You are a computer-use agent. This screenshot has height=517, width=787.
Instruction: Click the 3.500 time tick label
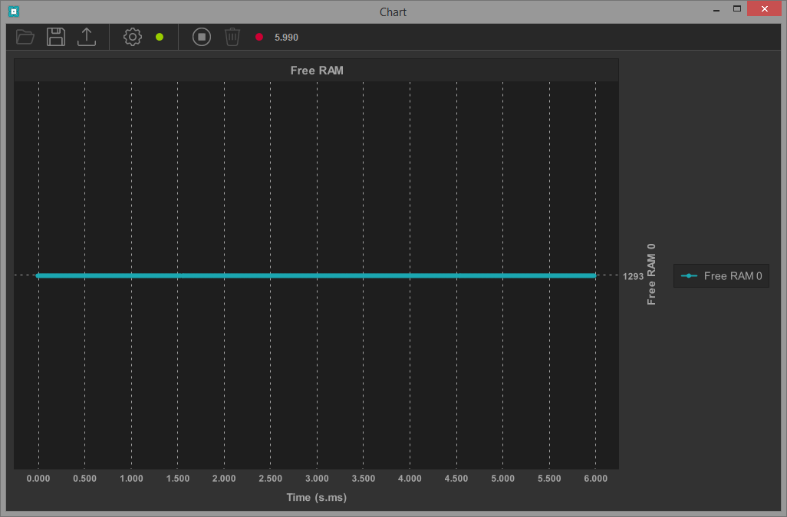[364, 479]
